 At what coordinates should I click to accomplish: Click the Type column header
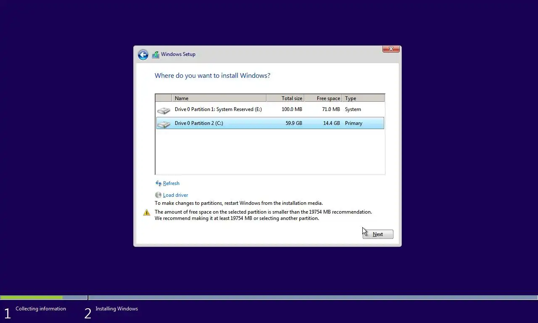coord(363,98)
